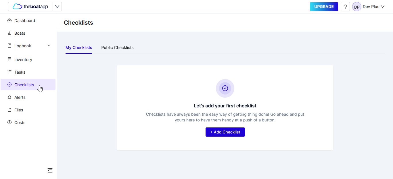Click the Tasks list icon
Image resolution: width=393 pixels, height=179 pixels.
(9, 72)
